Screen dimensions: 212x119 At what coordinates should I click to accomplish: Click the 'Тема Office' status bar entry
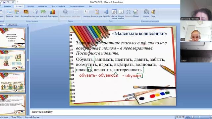click(x=17, y=117)
